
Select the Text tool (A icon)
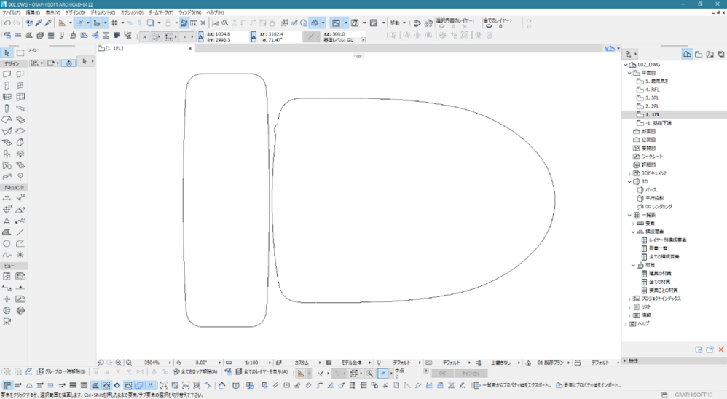click(x=7, y=221)
